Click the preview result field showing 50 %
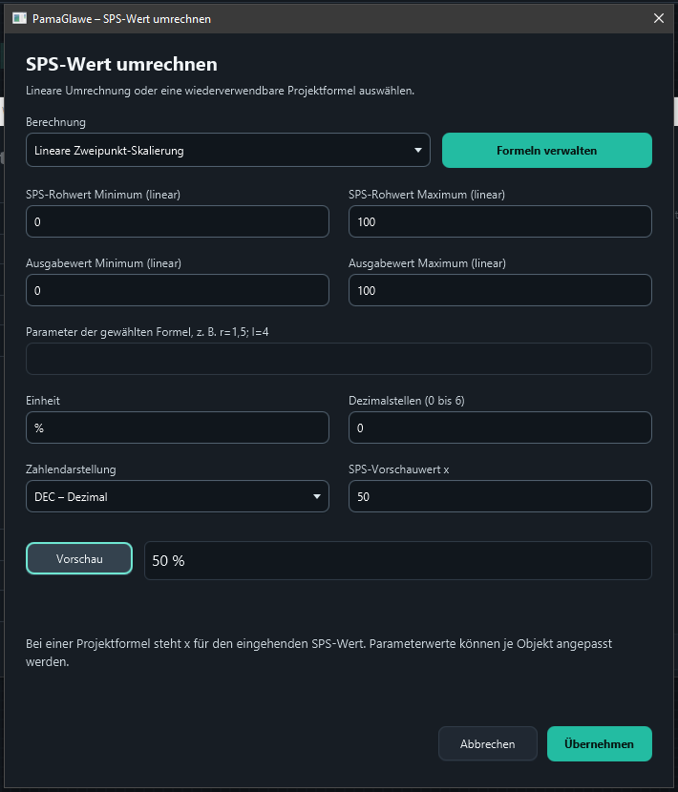 [x=398, y=560]
